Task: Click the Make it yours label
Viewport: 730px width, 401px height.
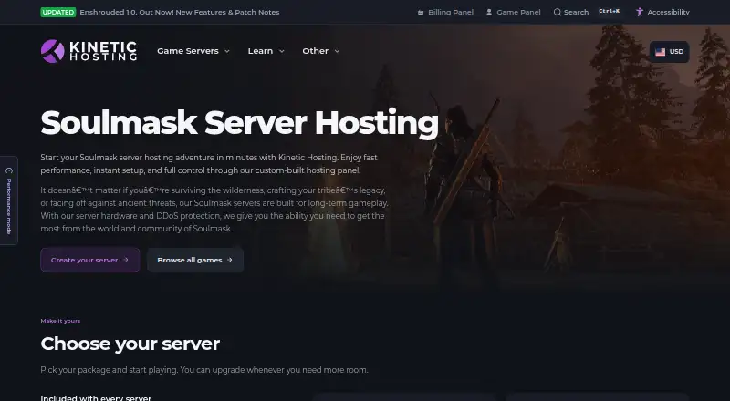Action: (x=60, y=321)
